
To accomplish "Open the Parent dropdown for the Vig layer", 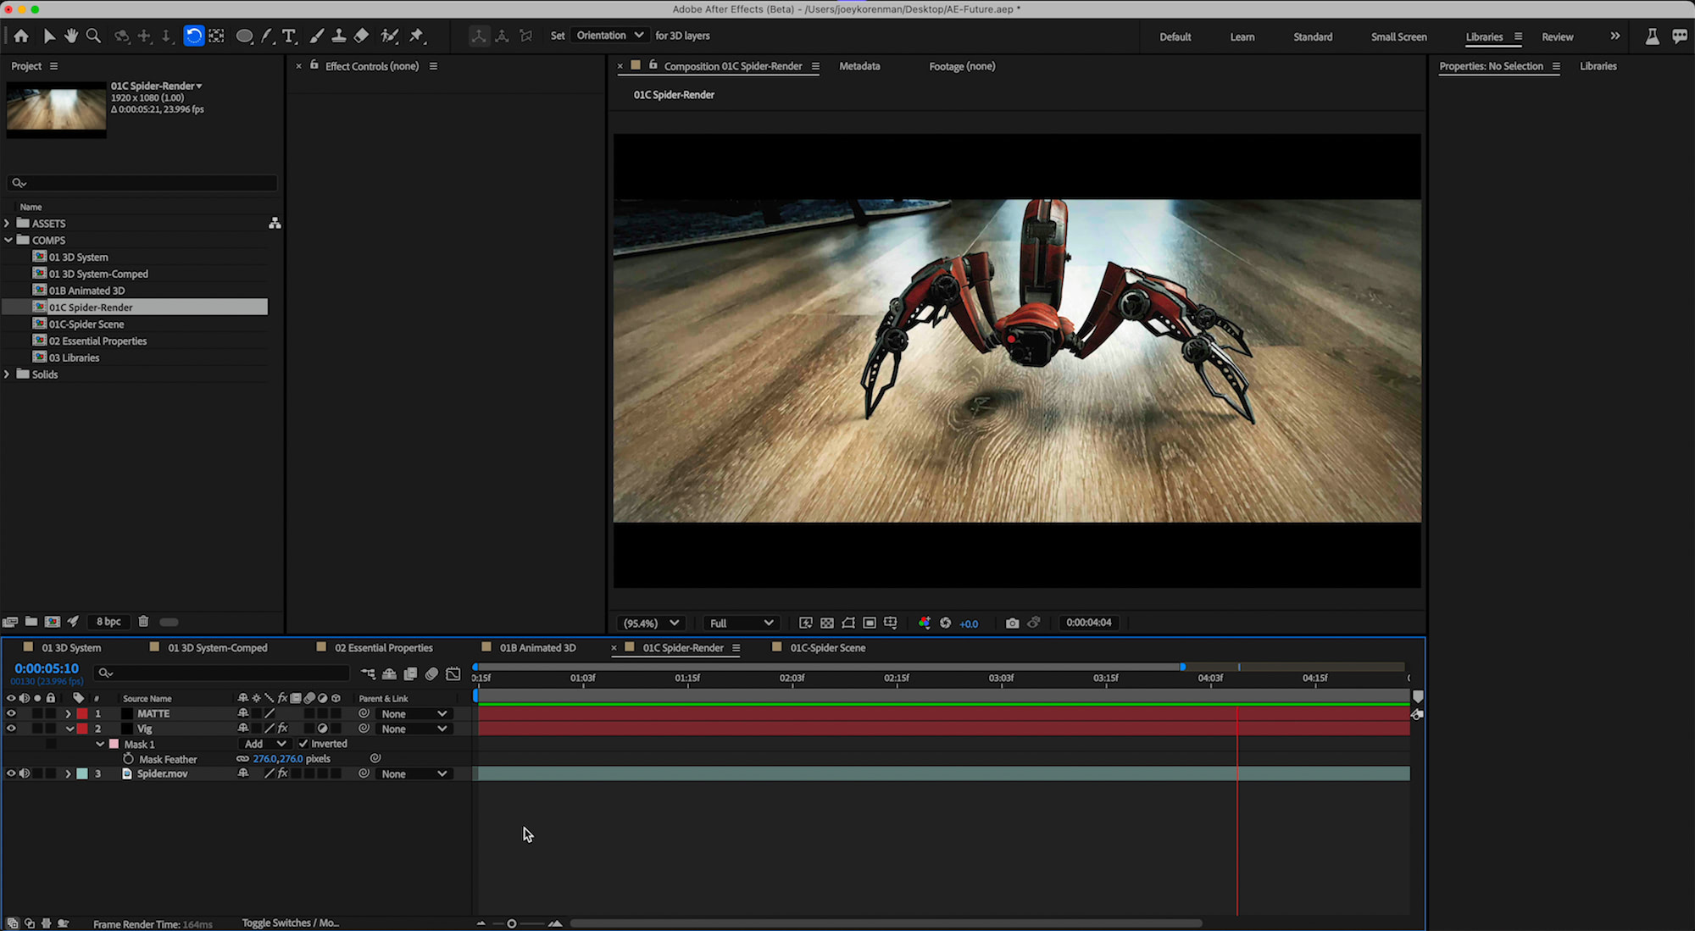I will (x=413, y=729).
